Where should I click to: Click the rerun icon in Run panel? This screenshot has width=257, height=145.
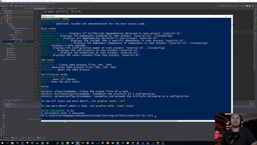4,104
